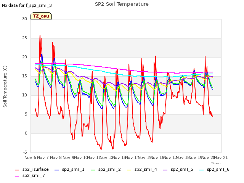Click the partially visible Time axis label
This screenshot has height=183, width=244.
tap(216, 163)
